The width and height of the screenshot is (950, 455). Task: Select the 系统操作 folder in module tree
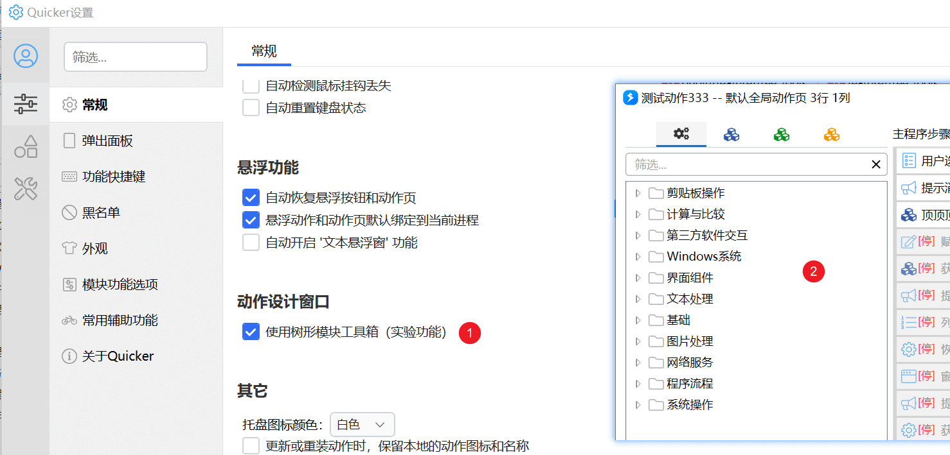[681, 405]
